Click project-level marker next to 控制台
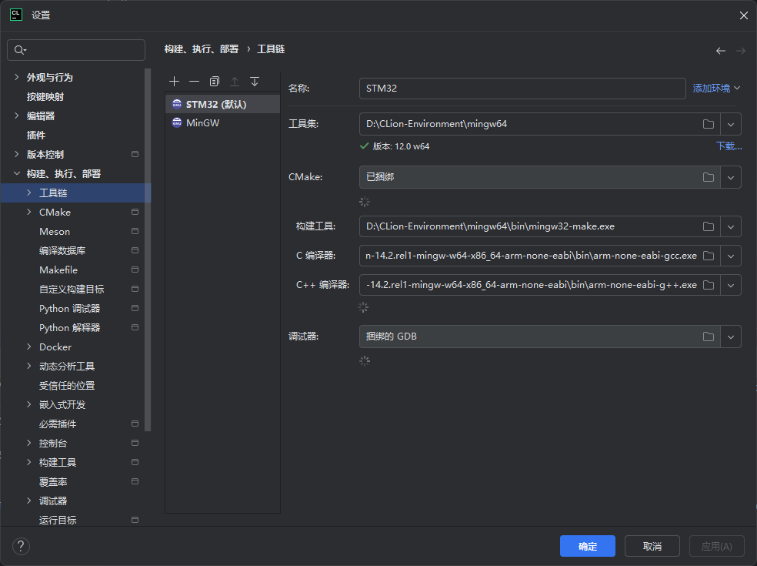Viewport: 757px width, 566px height. (135, 443)
